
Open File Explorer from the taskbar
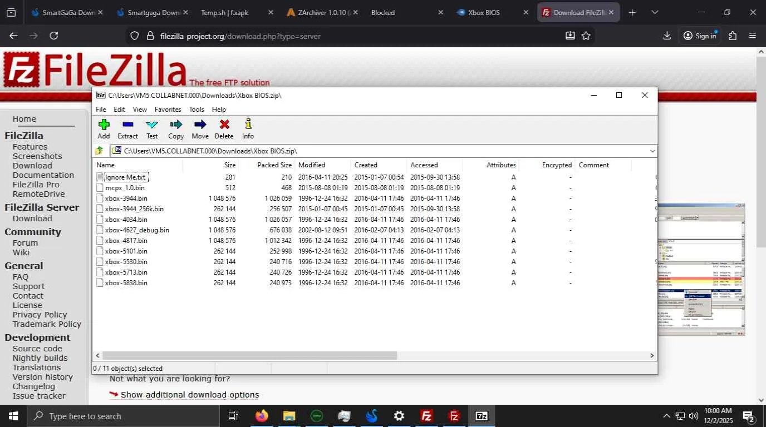click(289, 416)
